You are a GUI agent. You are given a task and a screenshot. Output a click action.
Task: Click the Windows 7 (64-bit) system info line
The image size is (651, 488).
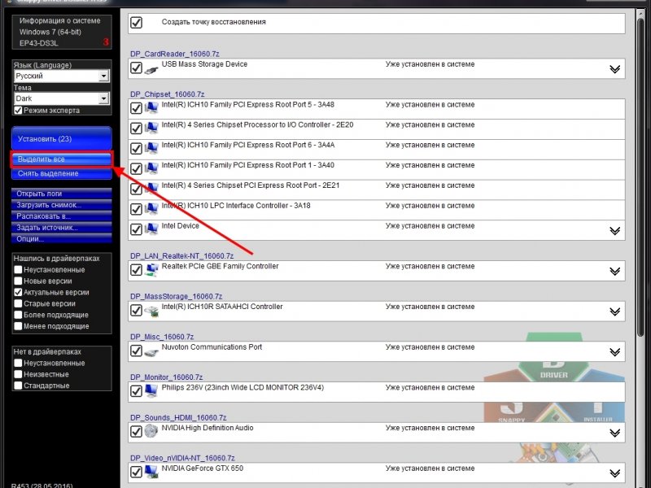coord(50,32)
